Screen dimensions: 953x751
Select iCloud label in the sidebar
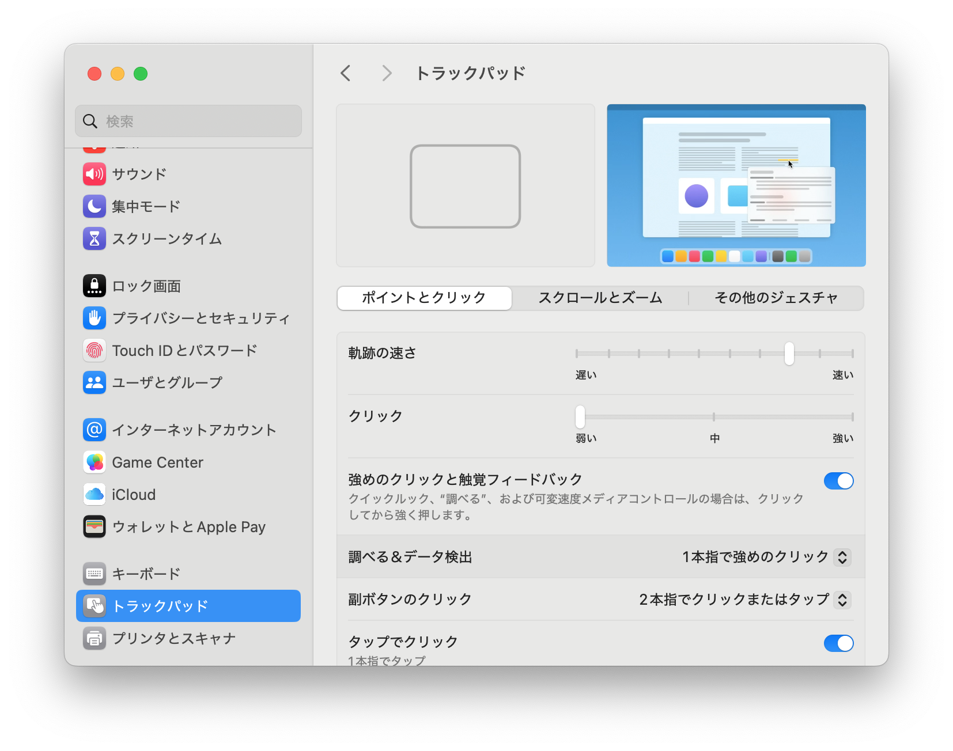coord(134,494)
